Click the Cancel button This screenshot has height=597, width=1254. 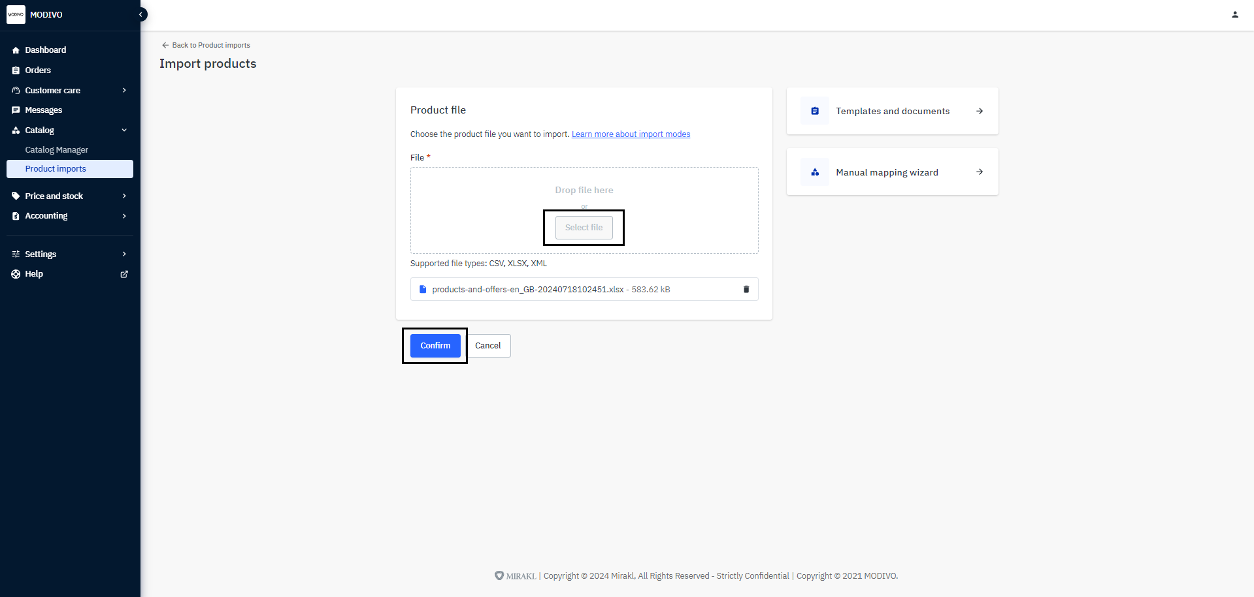[488, 346]
